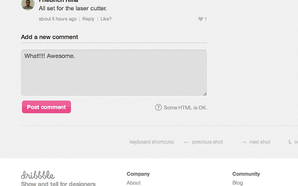
Task: Click the Post comment button
Action: click(x=47, y=107)
